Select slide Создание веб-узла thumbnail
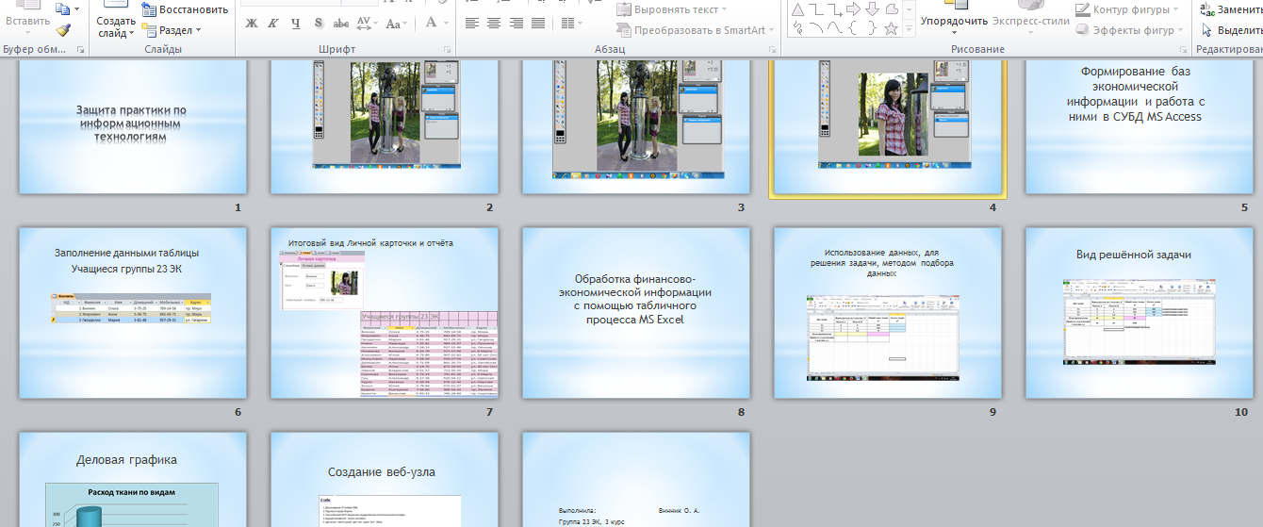 tap(385, 480)
